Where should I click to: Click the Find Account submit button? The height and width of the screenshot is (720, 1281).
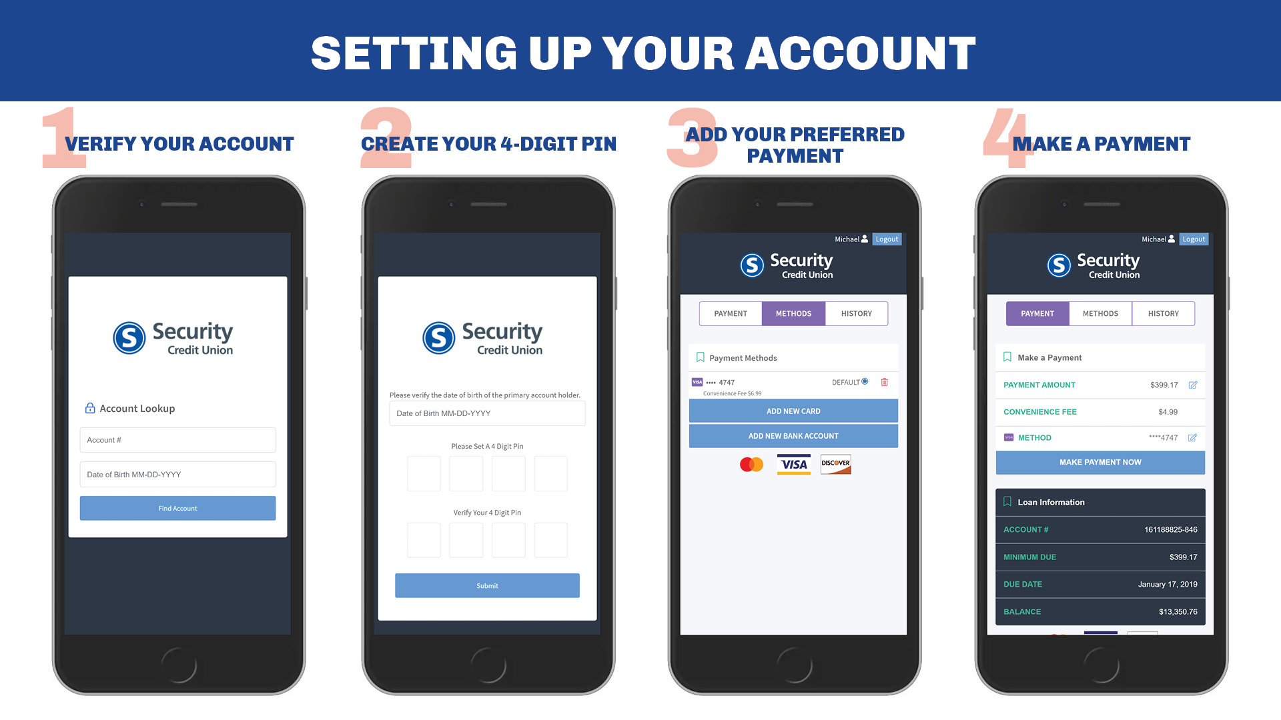177,508
